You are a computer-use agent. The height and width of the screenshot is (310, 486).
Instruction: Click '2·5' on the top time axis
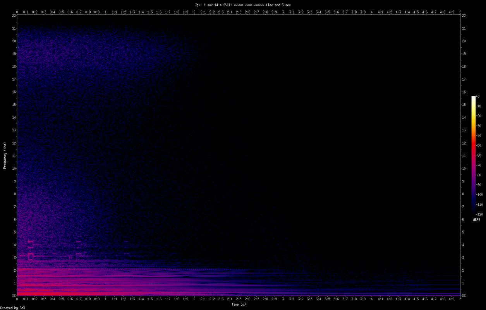(239, 12)
